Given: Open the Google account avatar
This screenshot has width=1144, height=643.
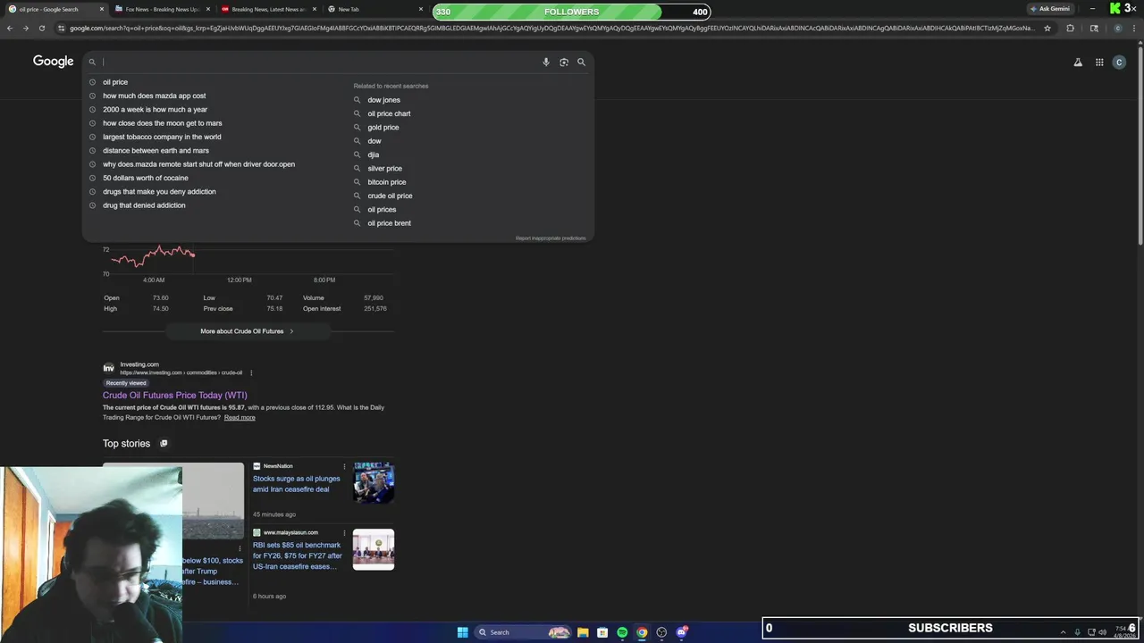Looking at the screenshot, I should [1119, 63].
